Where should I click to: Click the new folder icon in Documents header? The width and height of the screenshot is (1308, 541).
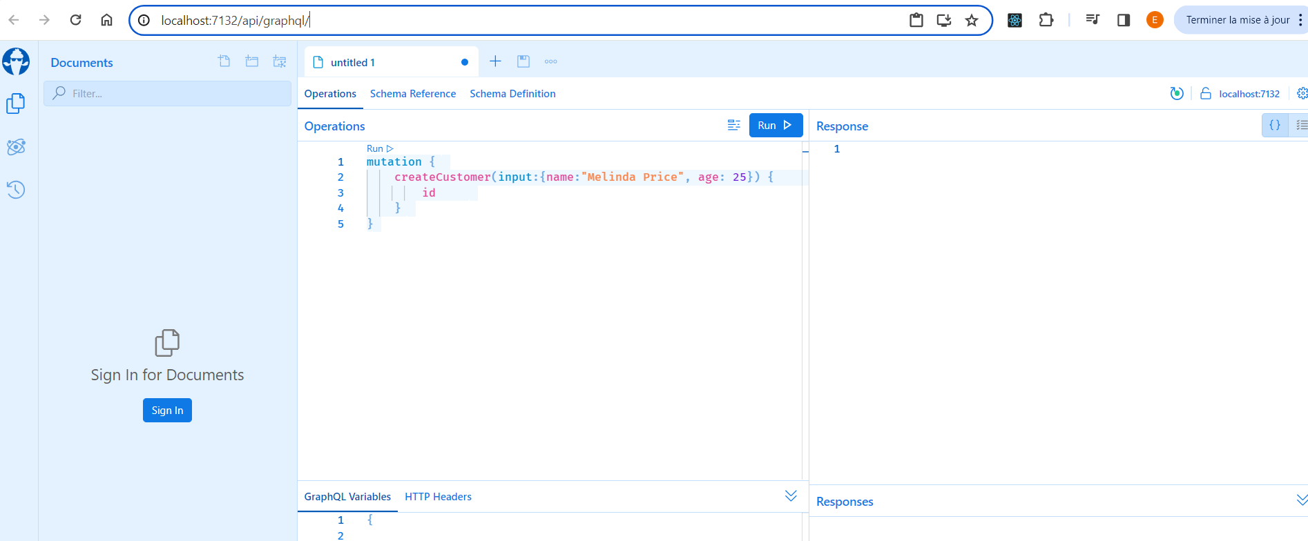point(252,61)
